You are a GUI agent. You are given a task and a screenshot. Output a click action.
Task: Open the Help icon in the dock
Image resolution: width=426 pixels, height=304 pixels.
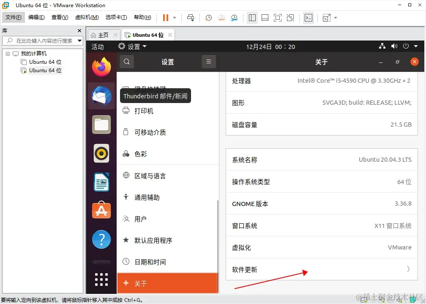pos(101,239)
